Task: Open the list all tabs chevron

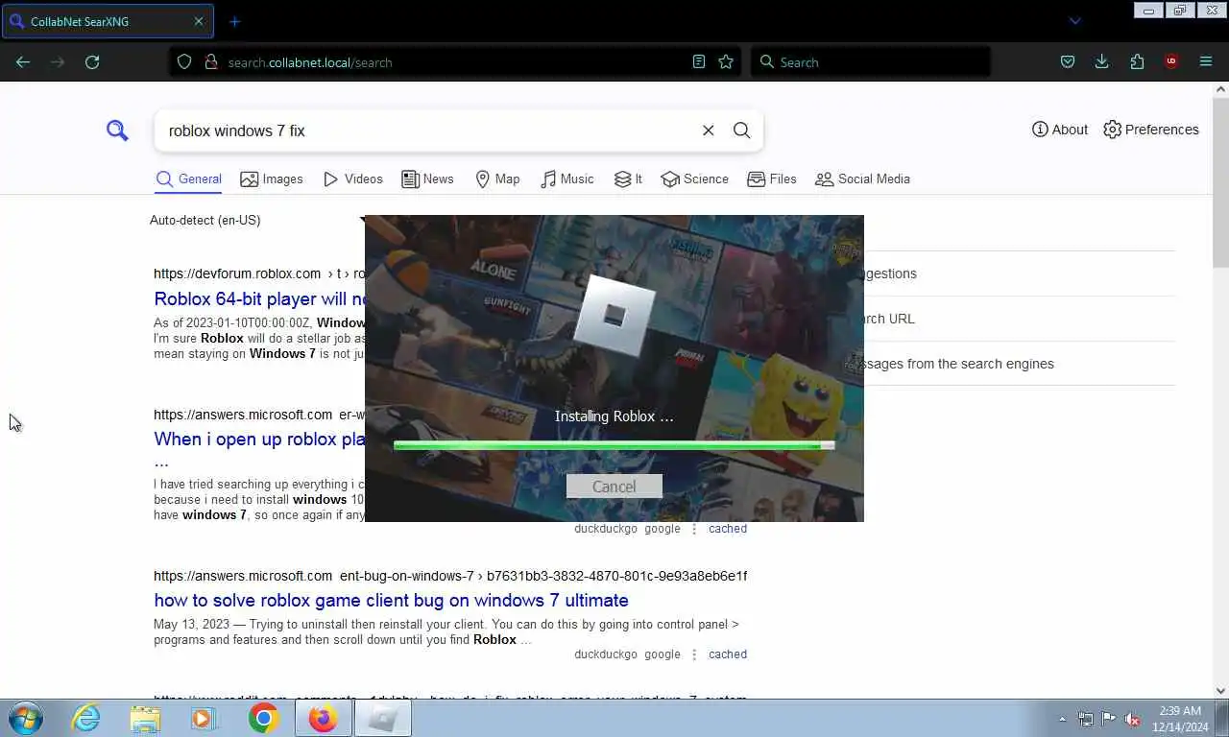Action: pyautogui.click(x=1075, y=21)
